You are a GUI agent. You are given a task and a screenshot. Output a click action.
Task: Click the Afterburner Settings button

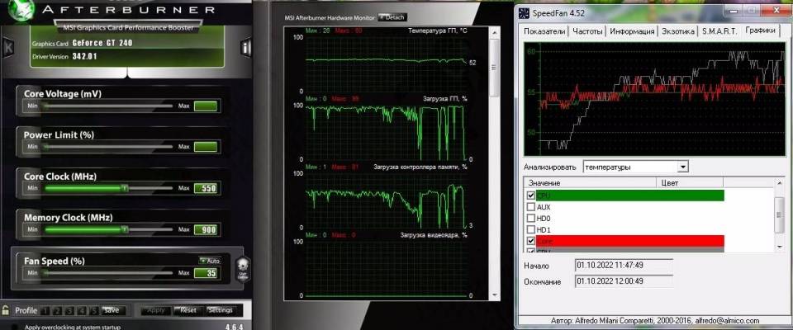(x=220, y=310)
